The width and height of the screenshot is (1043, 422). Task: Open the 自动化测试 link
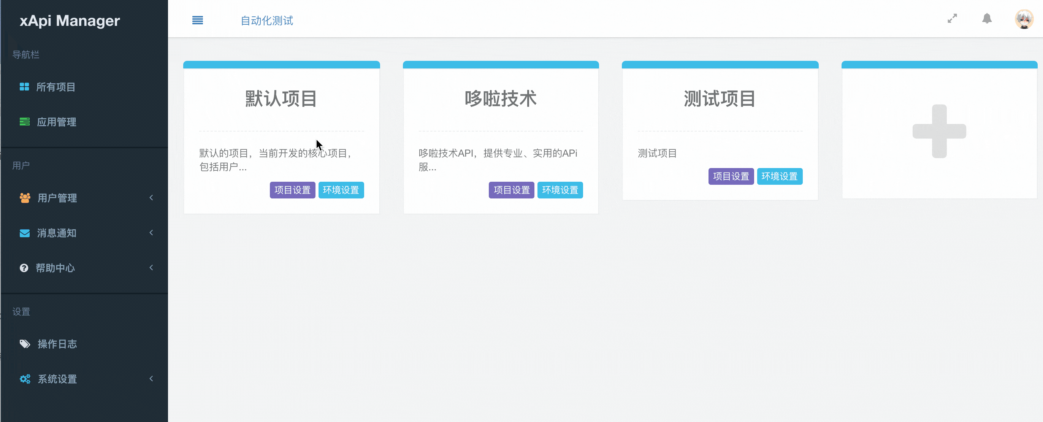267,20
